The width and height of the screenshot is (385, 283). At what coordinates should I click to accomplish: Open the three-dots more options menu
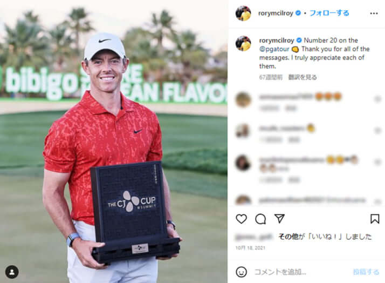pos(374,14)
